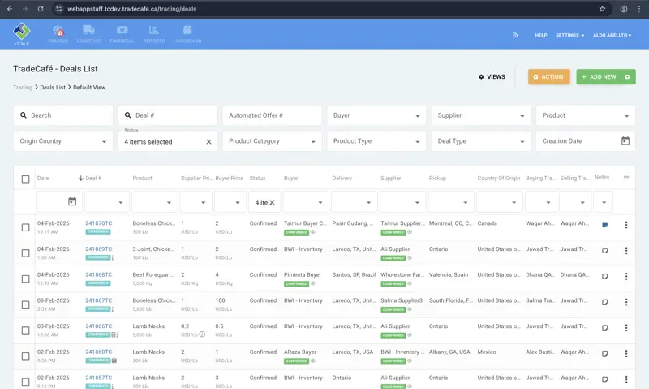Click the Action button

point(549,76)
